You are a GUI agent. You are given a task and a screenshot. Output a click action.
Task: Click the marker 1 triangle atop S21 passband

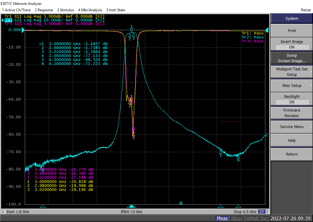(132, 30)
